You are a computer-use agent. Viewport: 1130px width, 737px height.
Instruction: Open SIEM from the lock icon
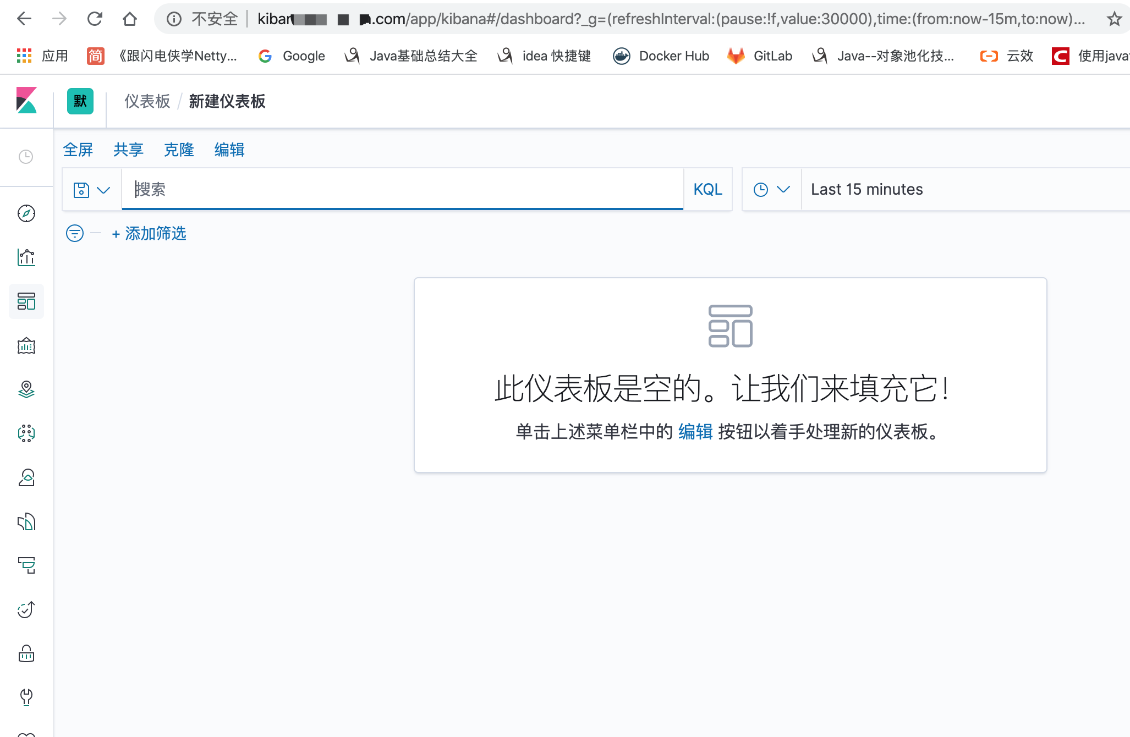(26, 653)
